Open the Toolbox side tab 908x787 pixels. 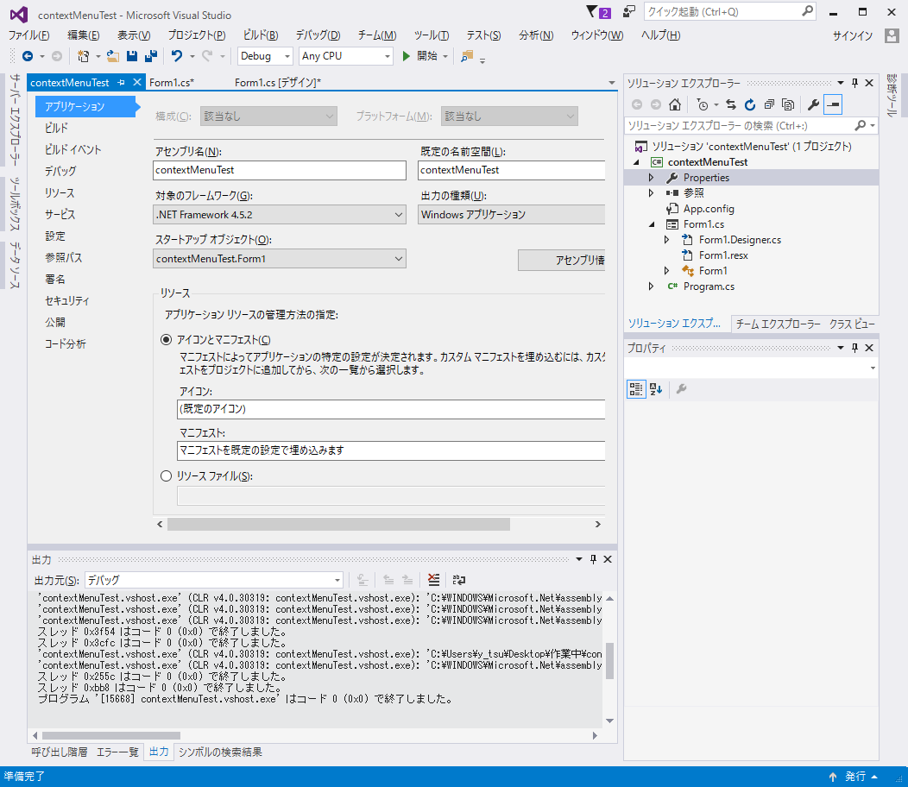pyautogui.click(x=15, y=204)
